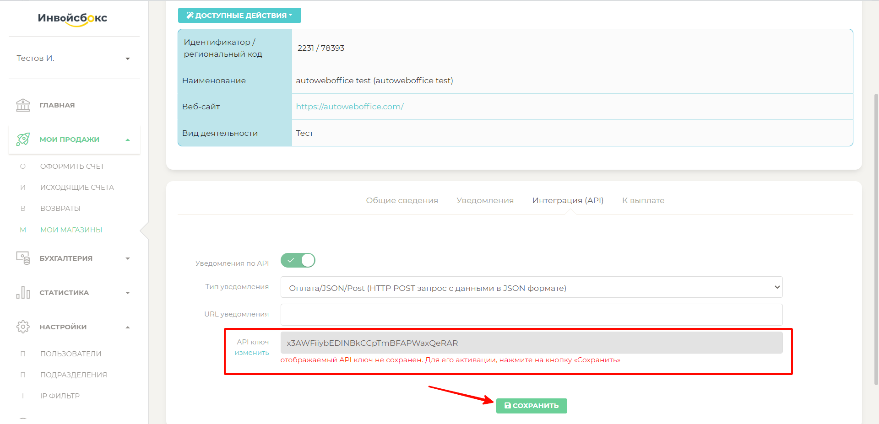Click the изменить API key link
Screen dimensions: 879x424
(x=252, y=353)
